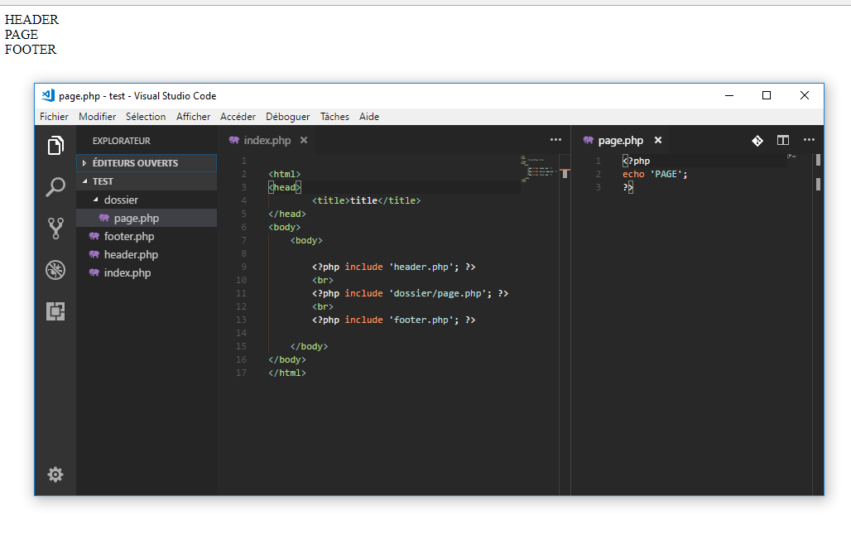Open more actions for index.php editor group
851x554 pixels.
[555, 140]
